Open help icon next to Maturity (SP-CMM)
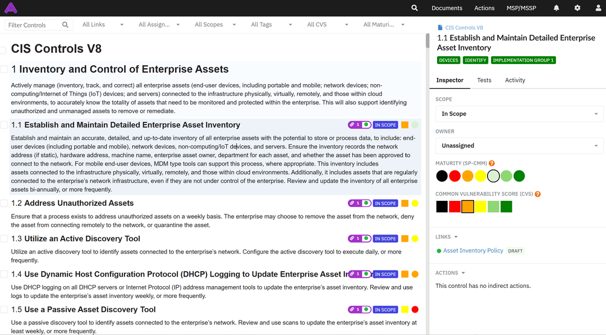 click(492, 163)
